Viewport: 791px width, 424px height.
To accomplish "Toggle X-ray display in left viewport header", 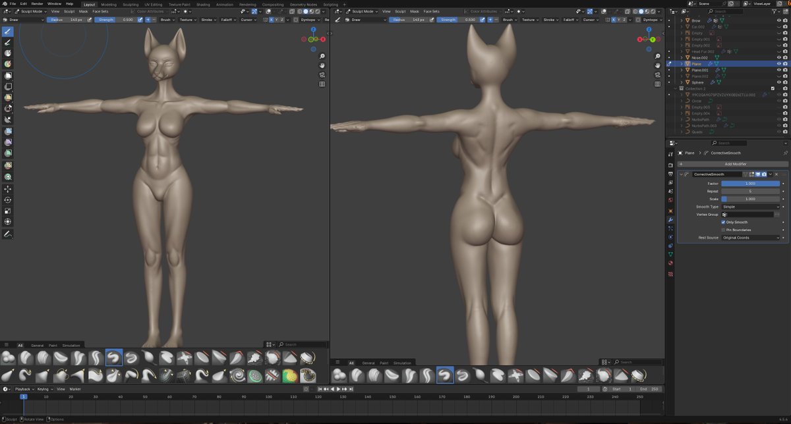I will point(292,11).
